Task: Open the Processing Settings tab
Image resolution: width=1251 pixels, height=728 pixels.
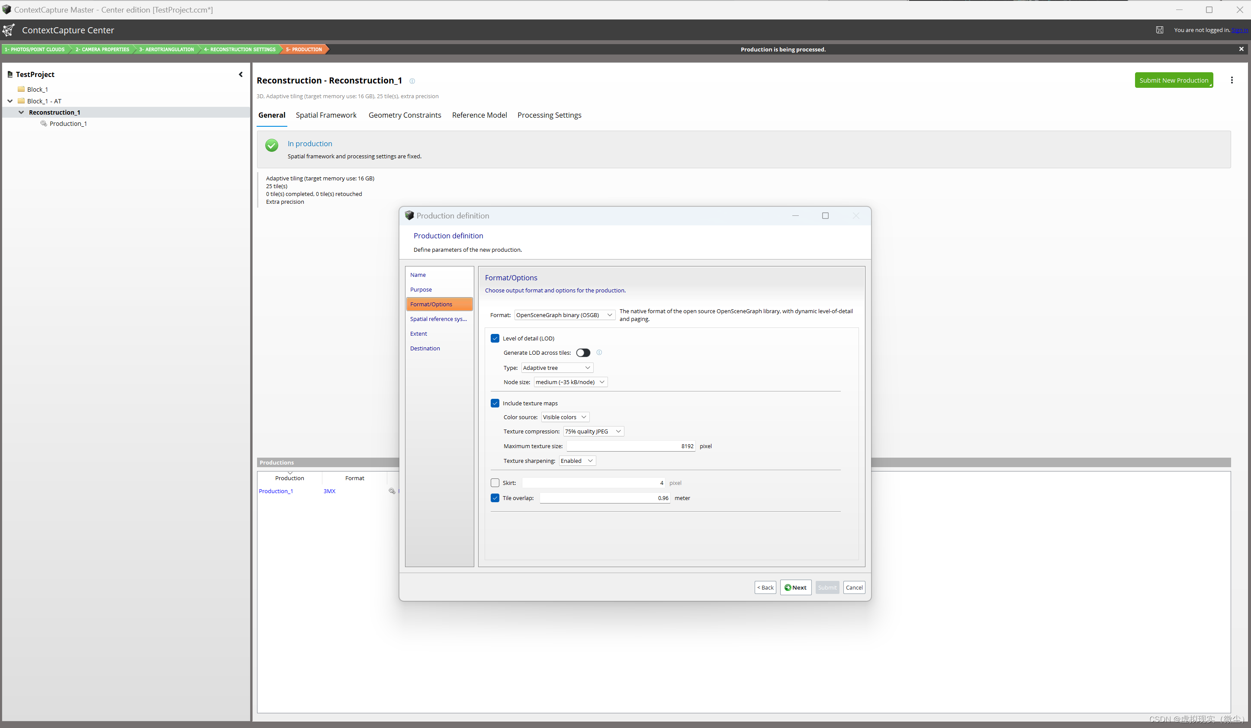Action: (549, 115)
